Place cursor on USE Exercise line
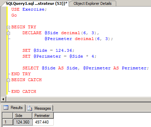The height and width of the screenshot is (127, 151). point(29,9)
